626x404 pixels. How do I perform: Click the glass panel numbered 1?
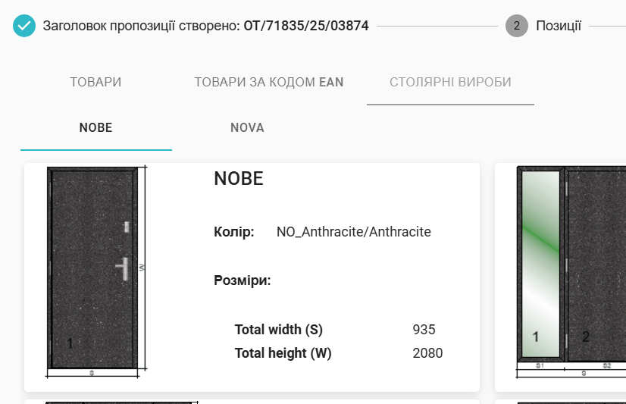coord(541,264)
